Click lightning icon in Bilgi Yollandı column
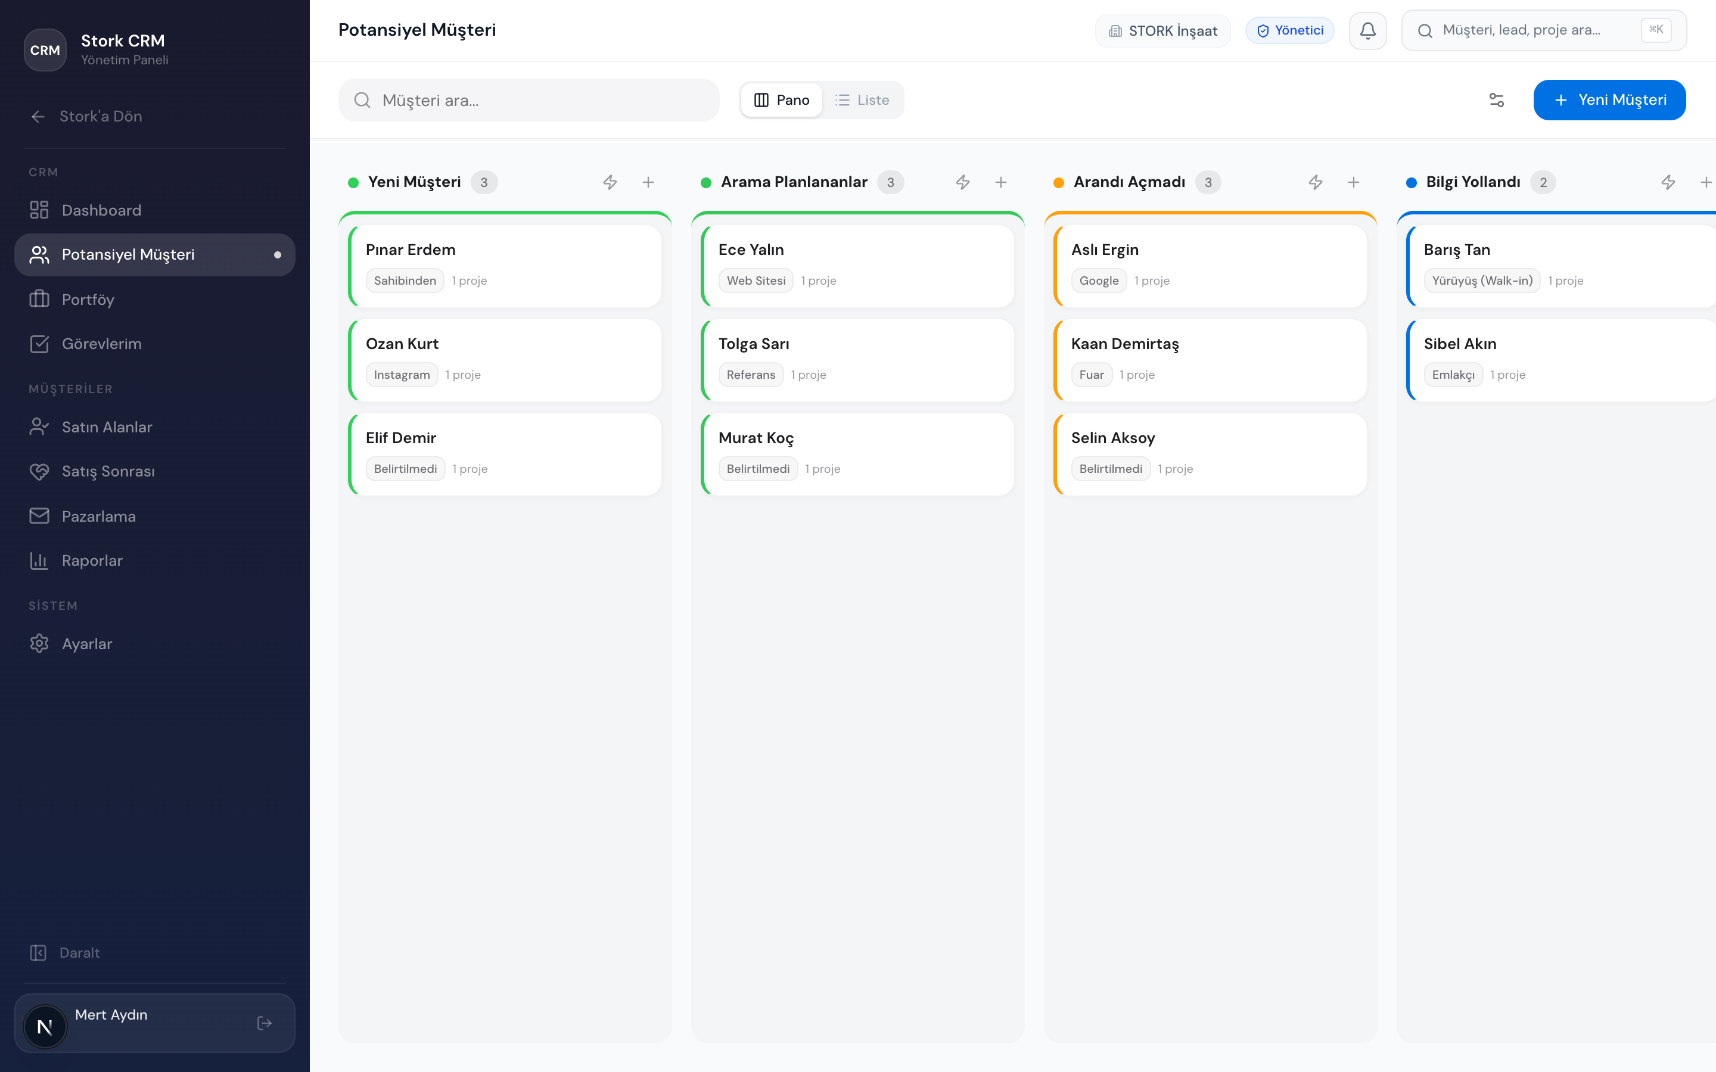1716x1072 pixels. coord(1668,182)
